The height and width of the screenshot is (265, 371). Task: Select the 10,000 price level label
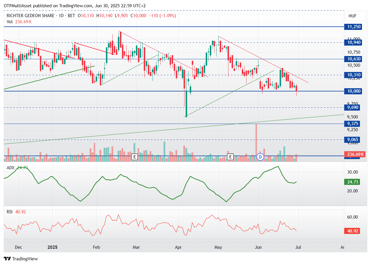point(354,91)
